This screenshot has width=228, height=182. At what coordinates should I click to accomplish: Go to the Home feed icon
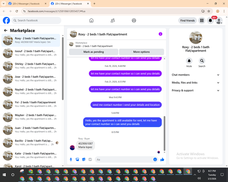[x=91, y=20]
